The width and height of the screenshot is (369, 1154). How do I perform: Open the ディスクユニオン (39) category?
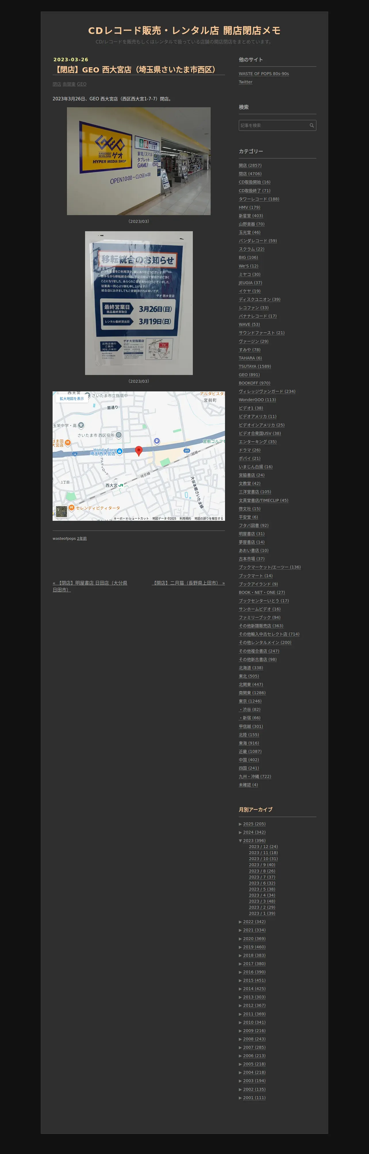pos(260,299)
